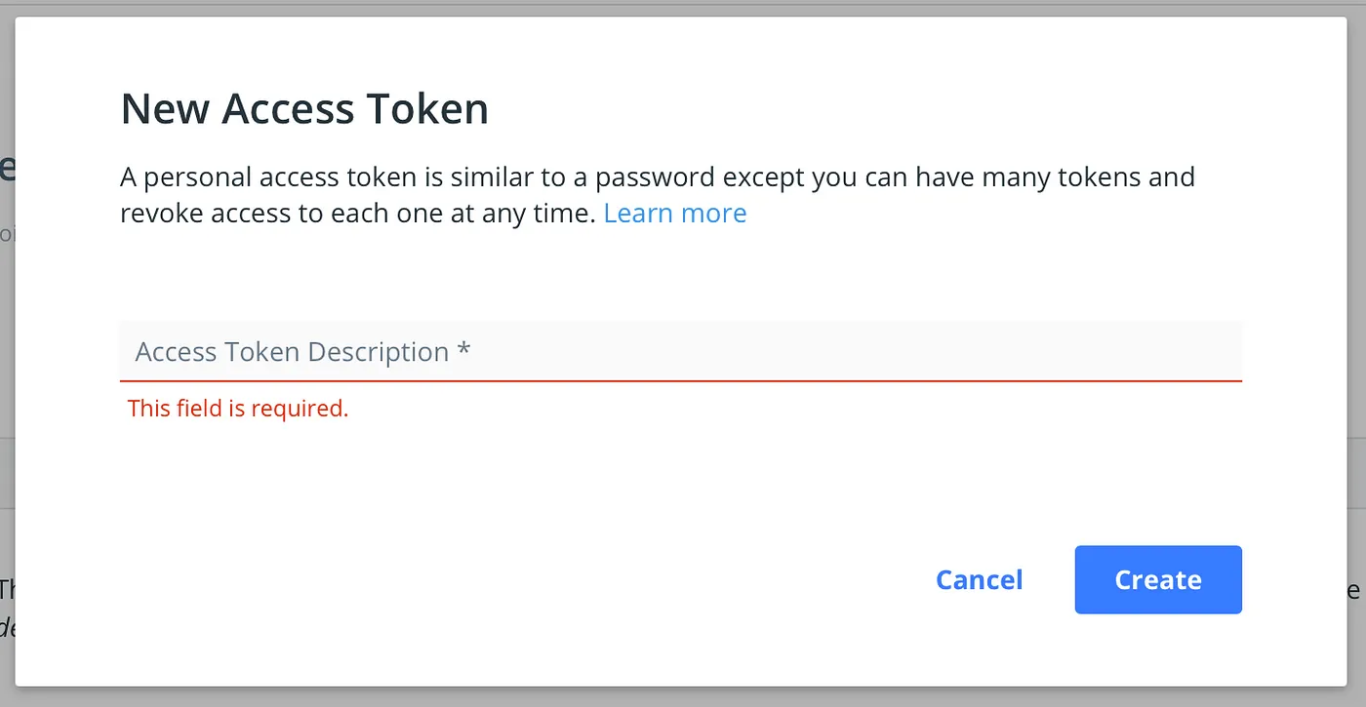
Task: Click the red underline beneath the input
Action: click(x=680, y=380)
